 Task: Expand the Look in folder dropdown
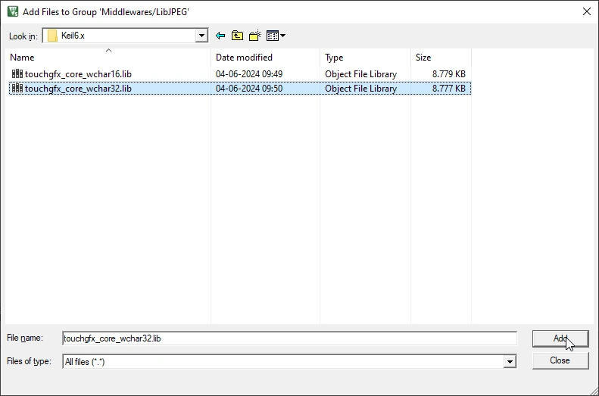[201, 36]
